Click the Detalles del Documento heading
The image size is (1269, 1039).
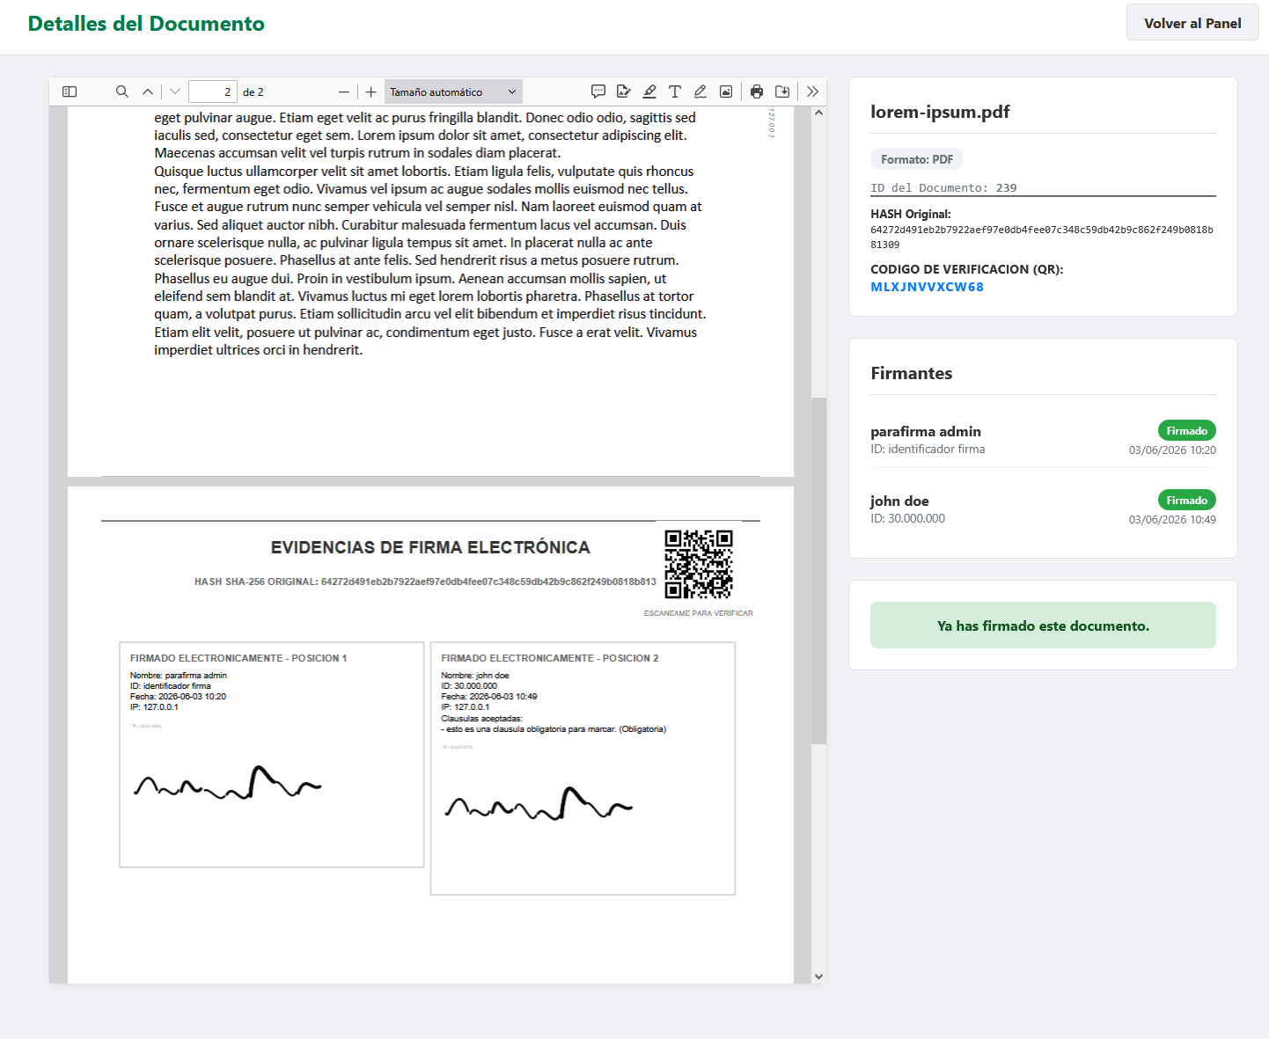tap(146, 24)
